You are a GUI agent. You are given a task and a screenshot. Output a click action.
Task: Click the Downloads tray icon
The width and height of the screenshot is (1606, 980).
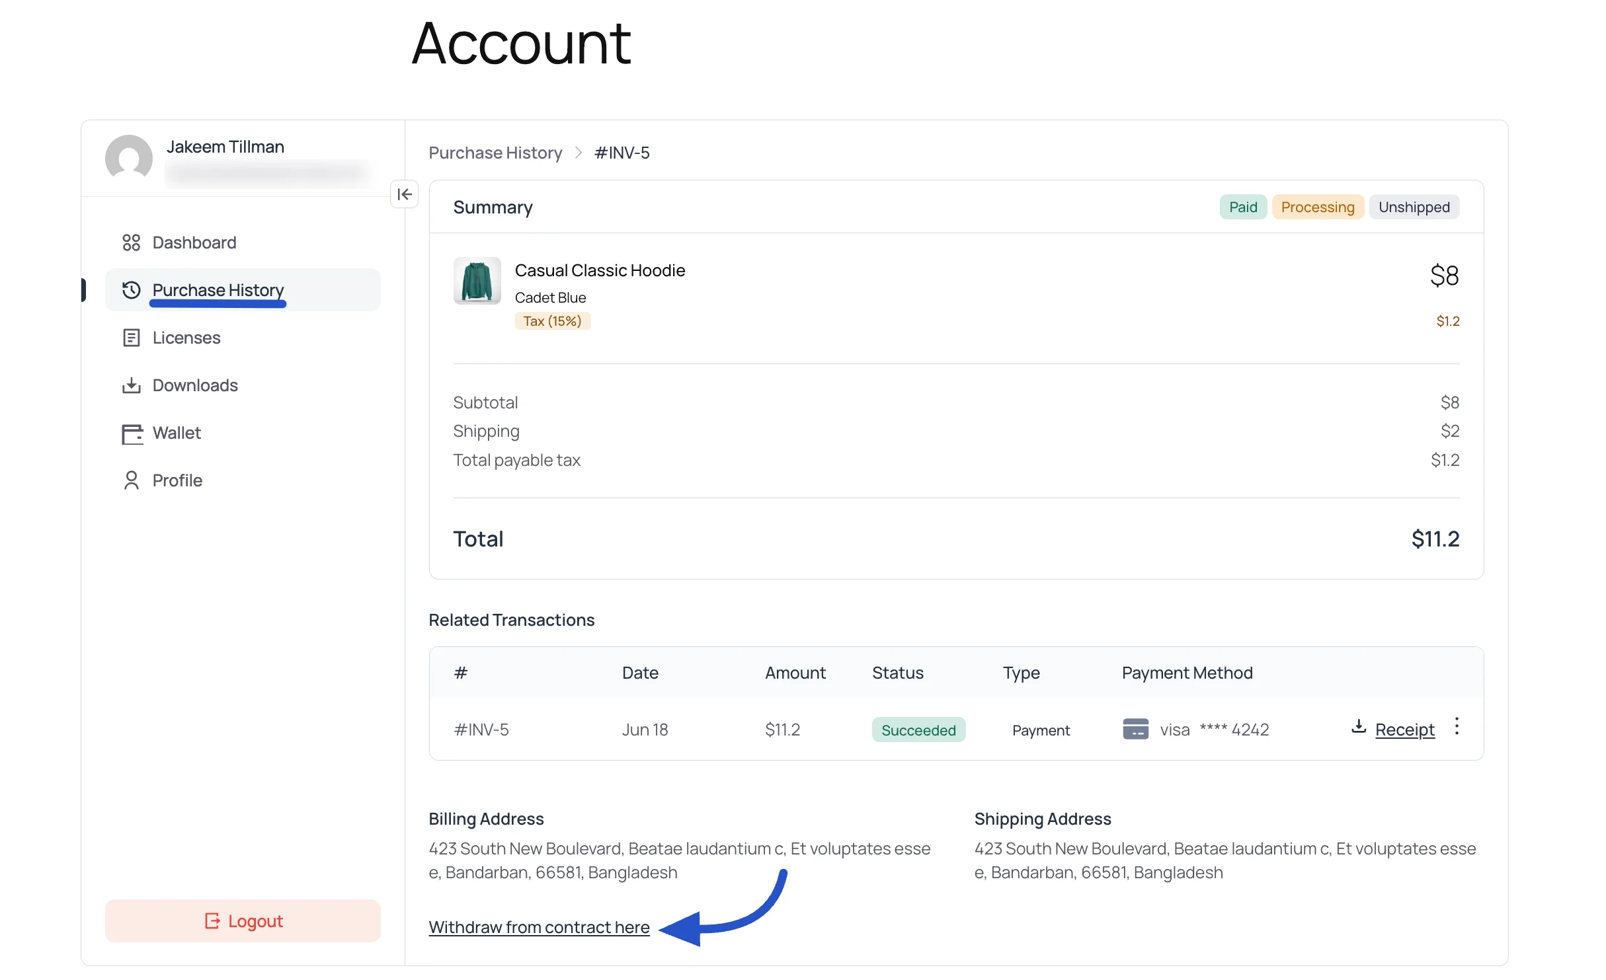[131, 385]
